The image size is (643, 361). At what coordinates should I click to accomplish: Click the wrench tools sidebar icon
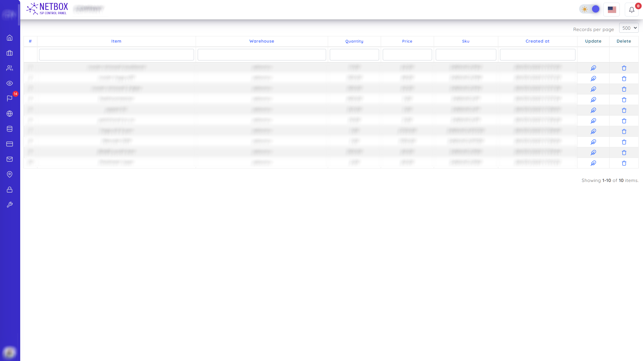tap(10, 205)
